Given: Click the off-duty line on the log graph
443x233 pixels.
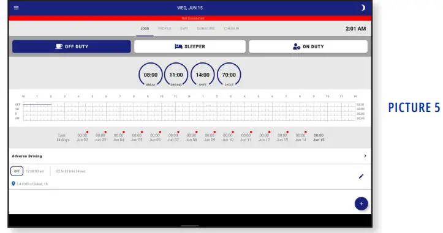Looking at the screenshot, I should (x=37, y=104).
